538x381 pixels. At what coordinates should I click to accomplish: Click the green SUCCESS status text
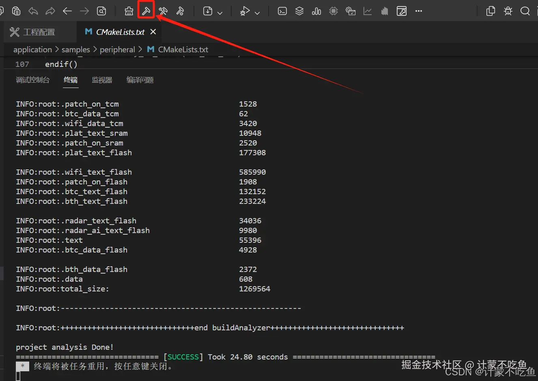pos(183,357)
